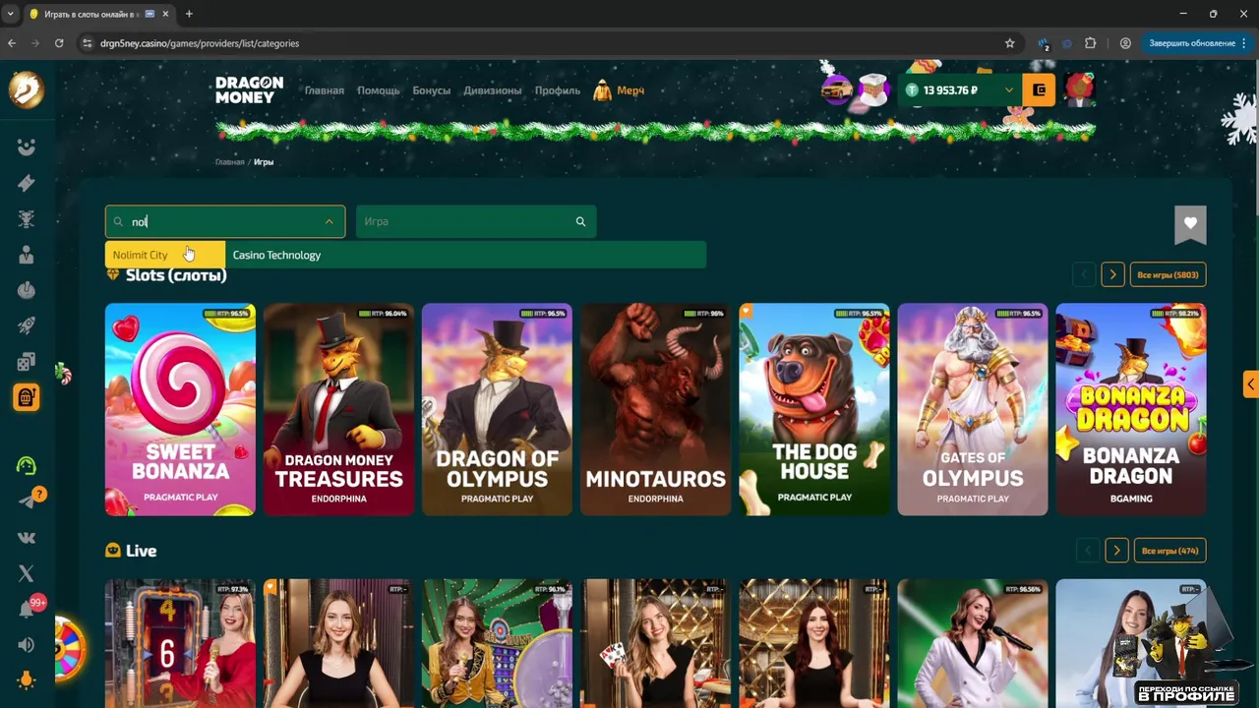Viewport: 1259px width, 708px height.
Task: Select Casino Technology provider suggestion
Action: 465,255
